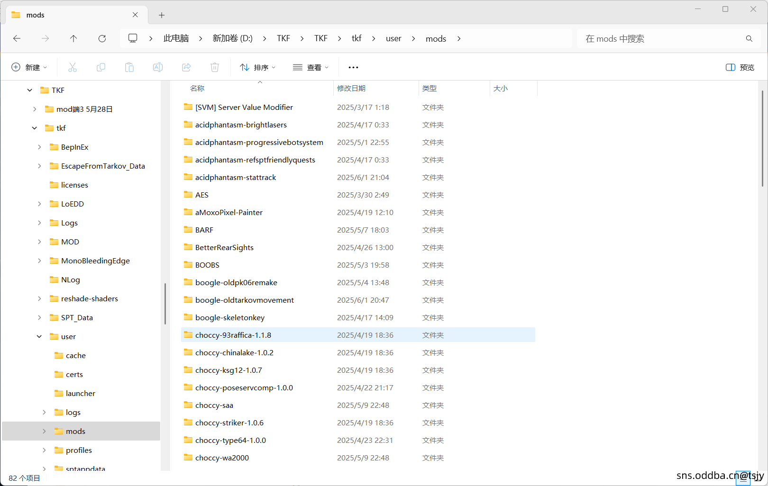The height and width of the screenshot is (486, 768).
Task: Select the choccy-93raffica-1.1.8 folder
Action: point(358,335)
